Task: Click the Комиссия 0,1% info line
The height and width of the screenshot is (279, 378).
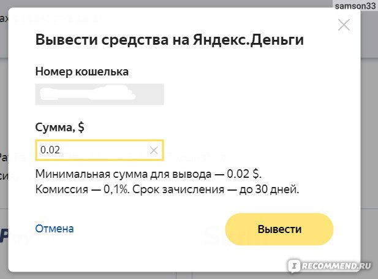Action: point(83,189)
